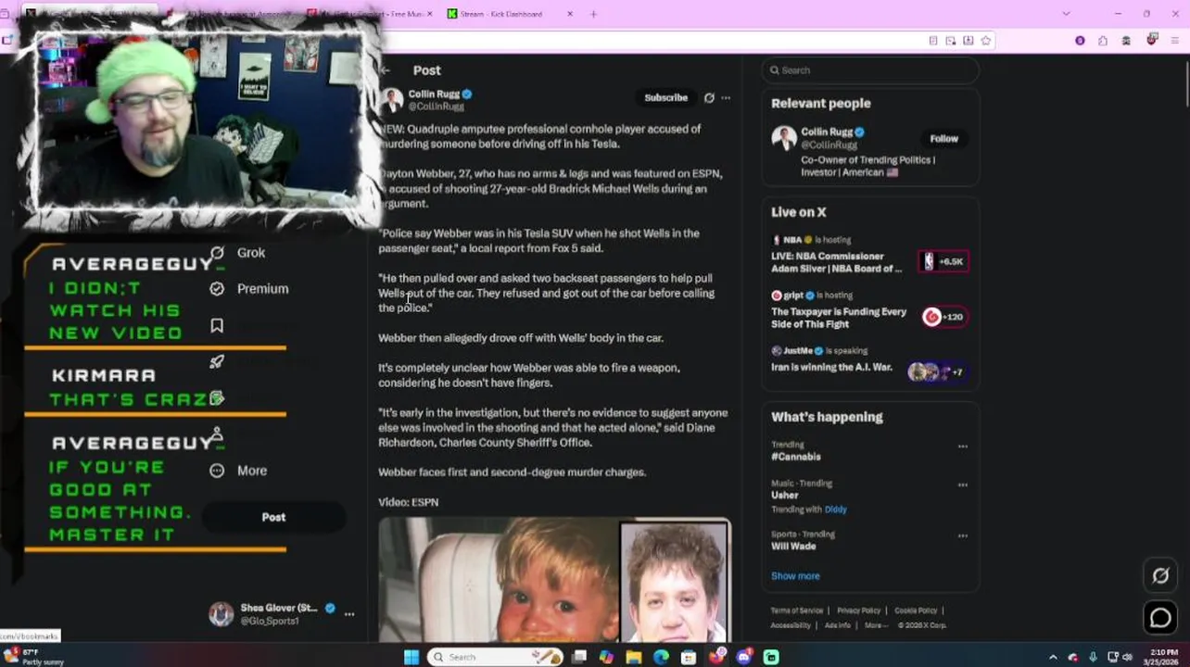Viewport: 1190px width, 667px height.
Task: Click the browser address bar
Action: point(649,41)
